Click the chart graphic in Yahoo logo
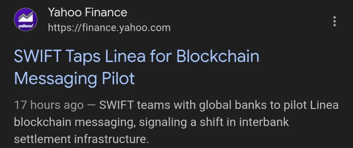 [x=26, y=17]
